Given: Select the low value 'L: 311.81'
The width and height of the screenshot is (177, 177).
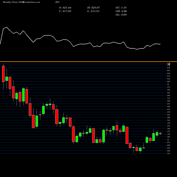Looking at the screenshot, I should tap(93, 11).
